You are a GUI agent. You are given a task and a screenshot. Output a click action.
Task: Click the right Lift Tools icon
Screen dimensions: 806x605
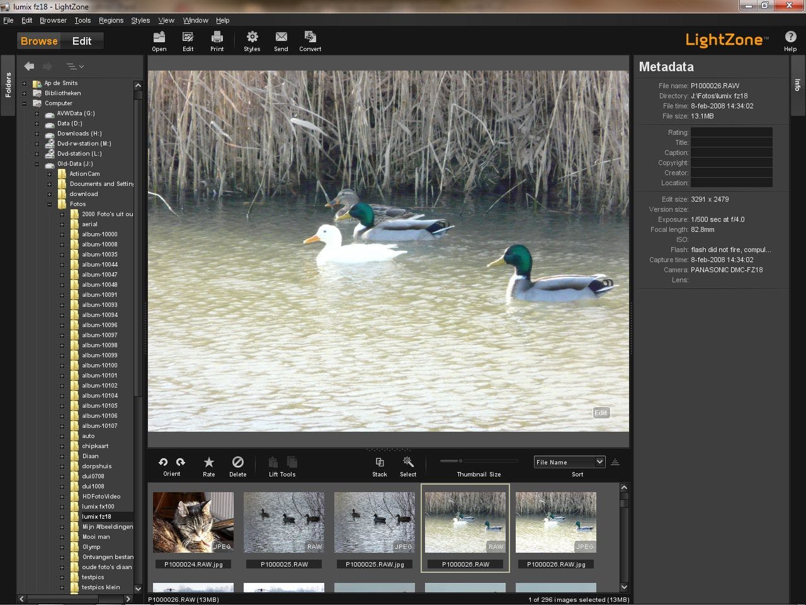292,462
